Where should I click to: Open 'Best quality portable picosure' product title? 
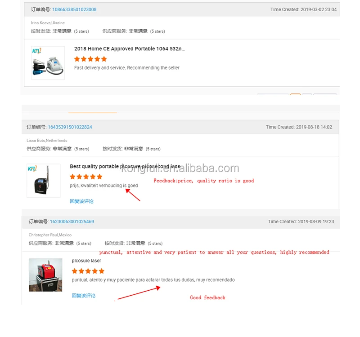point(125,166)
